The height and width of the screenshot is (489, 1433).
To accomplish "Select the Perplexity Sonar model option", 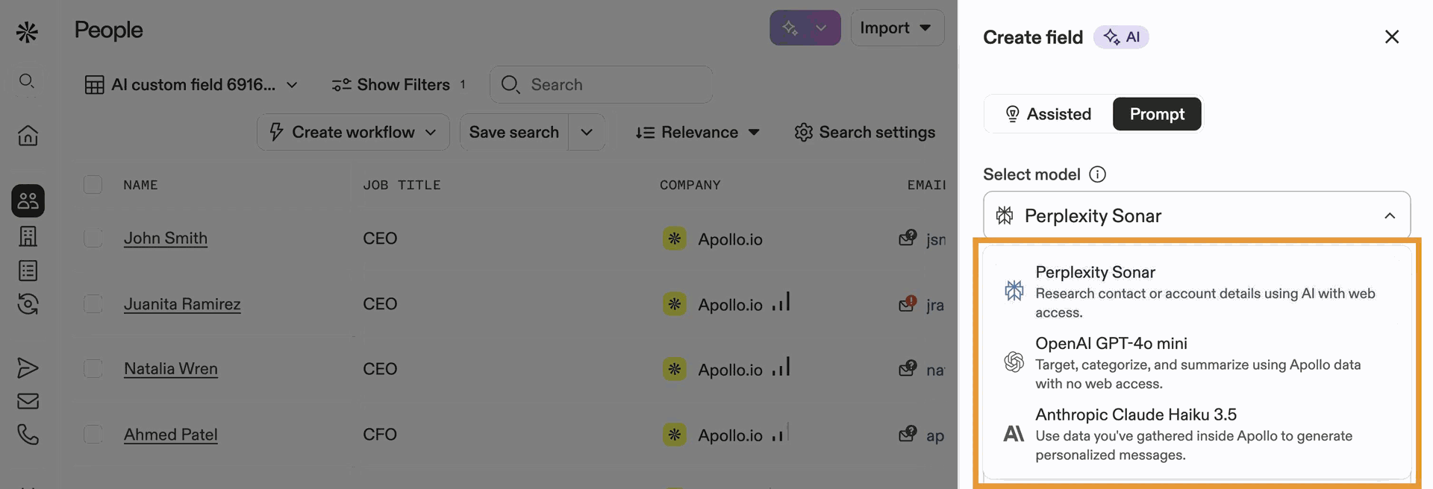I will click(1194, 291).
